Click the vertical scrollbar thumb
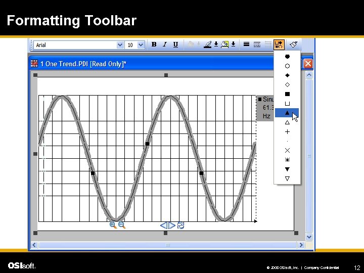Screen dimensions: 364x273 pyautogui.click(x=309, y=156)
